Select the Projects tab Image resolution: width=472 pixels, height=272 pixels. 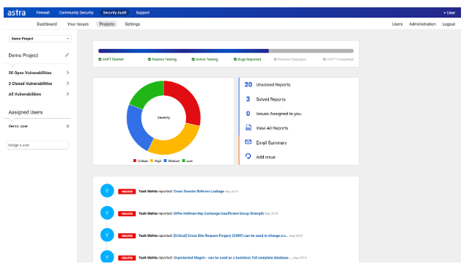(x=107, y=24)
